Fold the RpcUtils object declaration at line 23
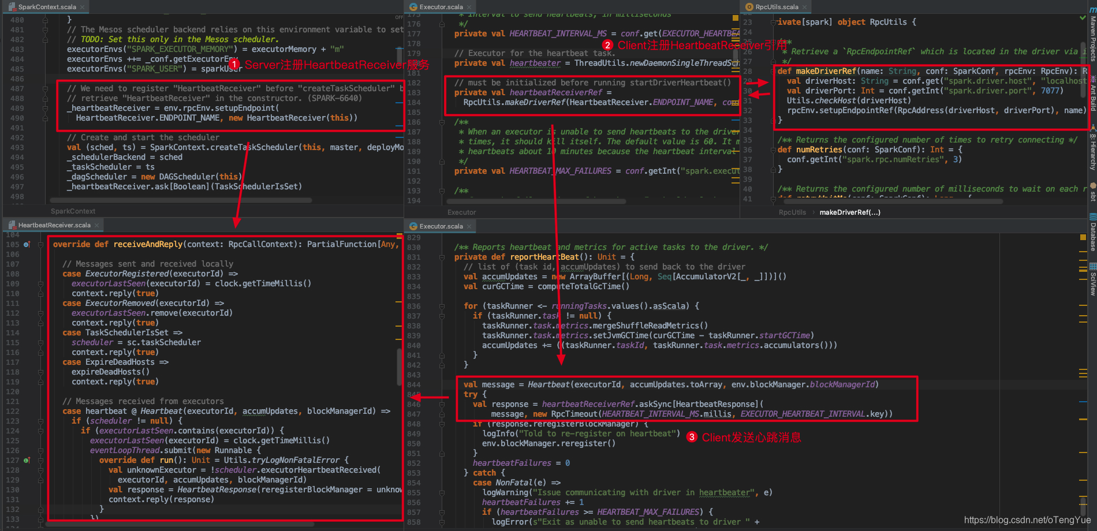Screen dimensions: 1097x531 [773, 22]
